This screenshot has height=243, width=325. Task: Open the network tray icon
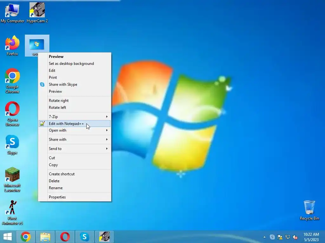[x=288, y=237]
